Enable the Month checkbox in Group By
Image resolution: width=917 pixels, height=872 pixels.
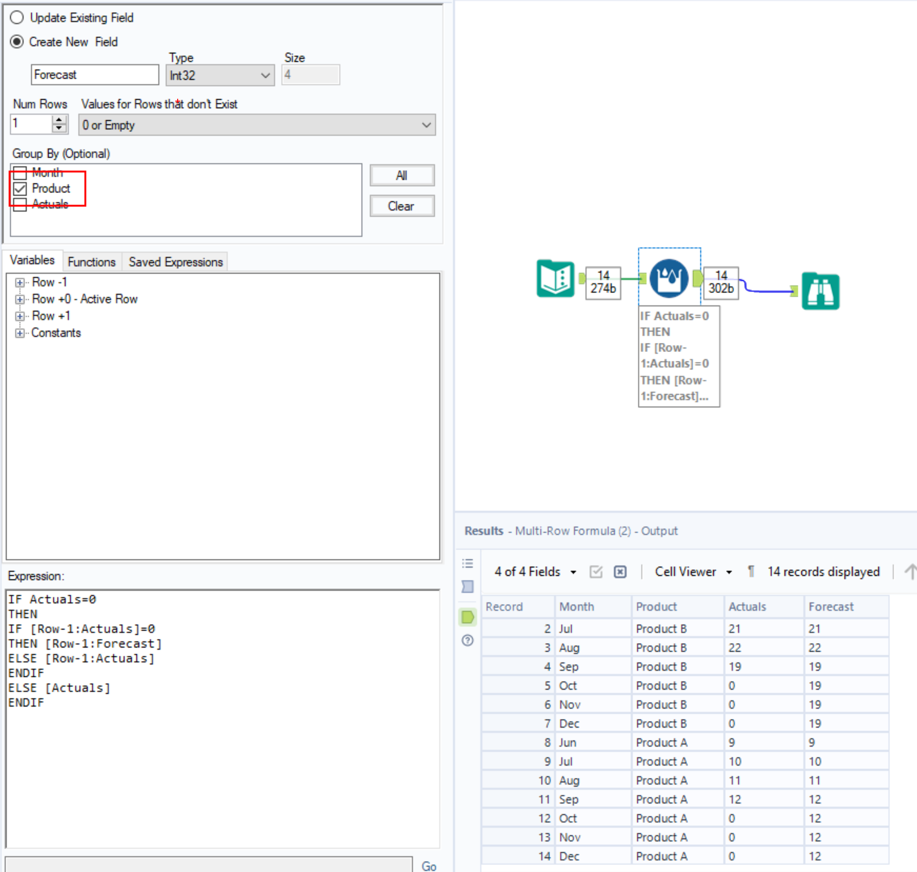(19, 173)
